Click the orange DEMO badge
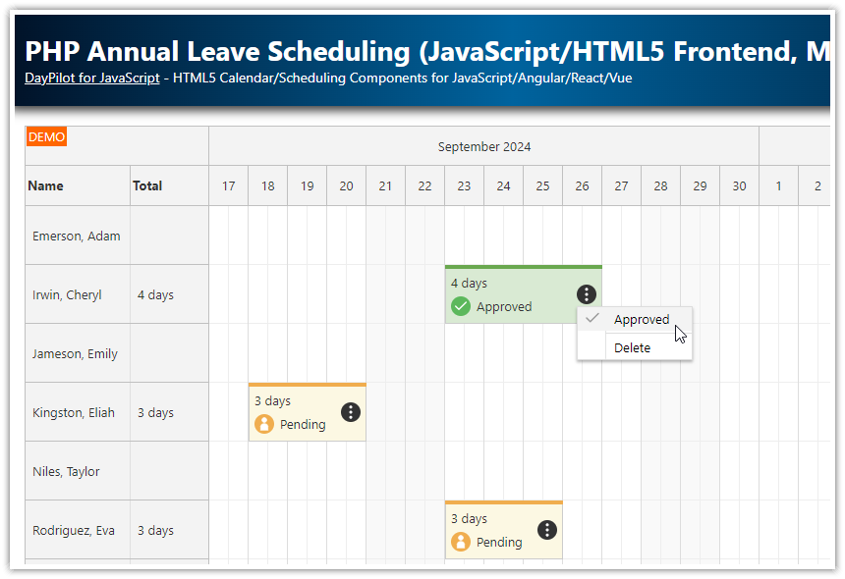The image size is (845, 579). pyautogui.click(x=46, y=137)
